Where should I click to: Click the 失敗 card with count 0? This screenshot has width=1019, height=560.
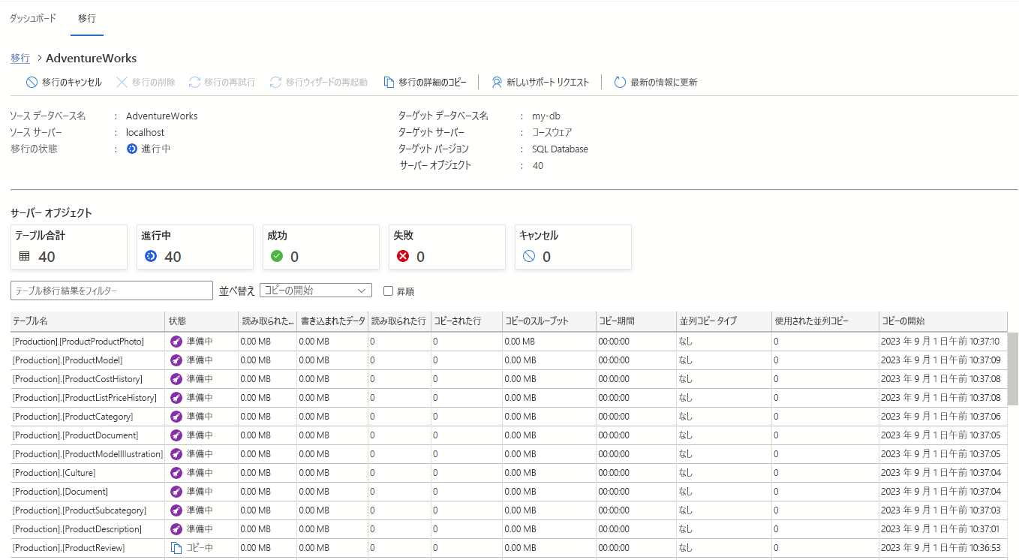447,247
